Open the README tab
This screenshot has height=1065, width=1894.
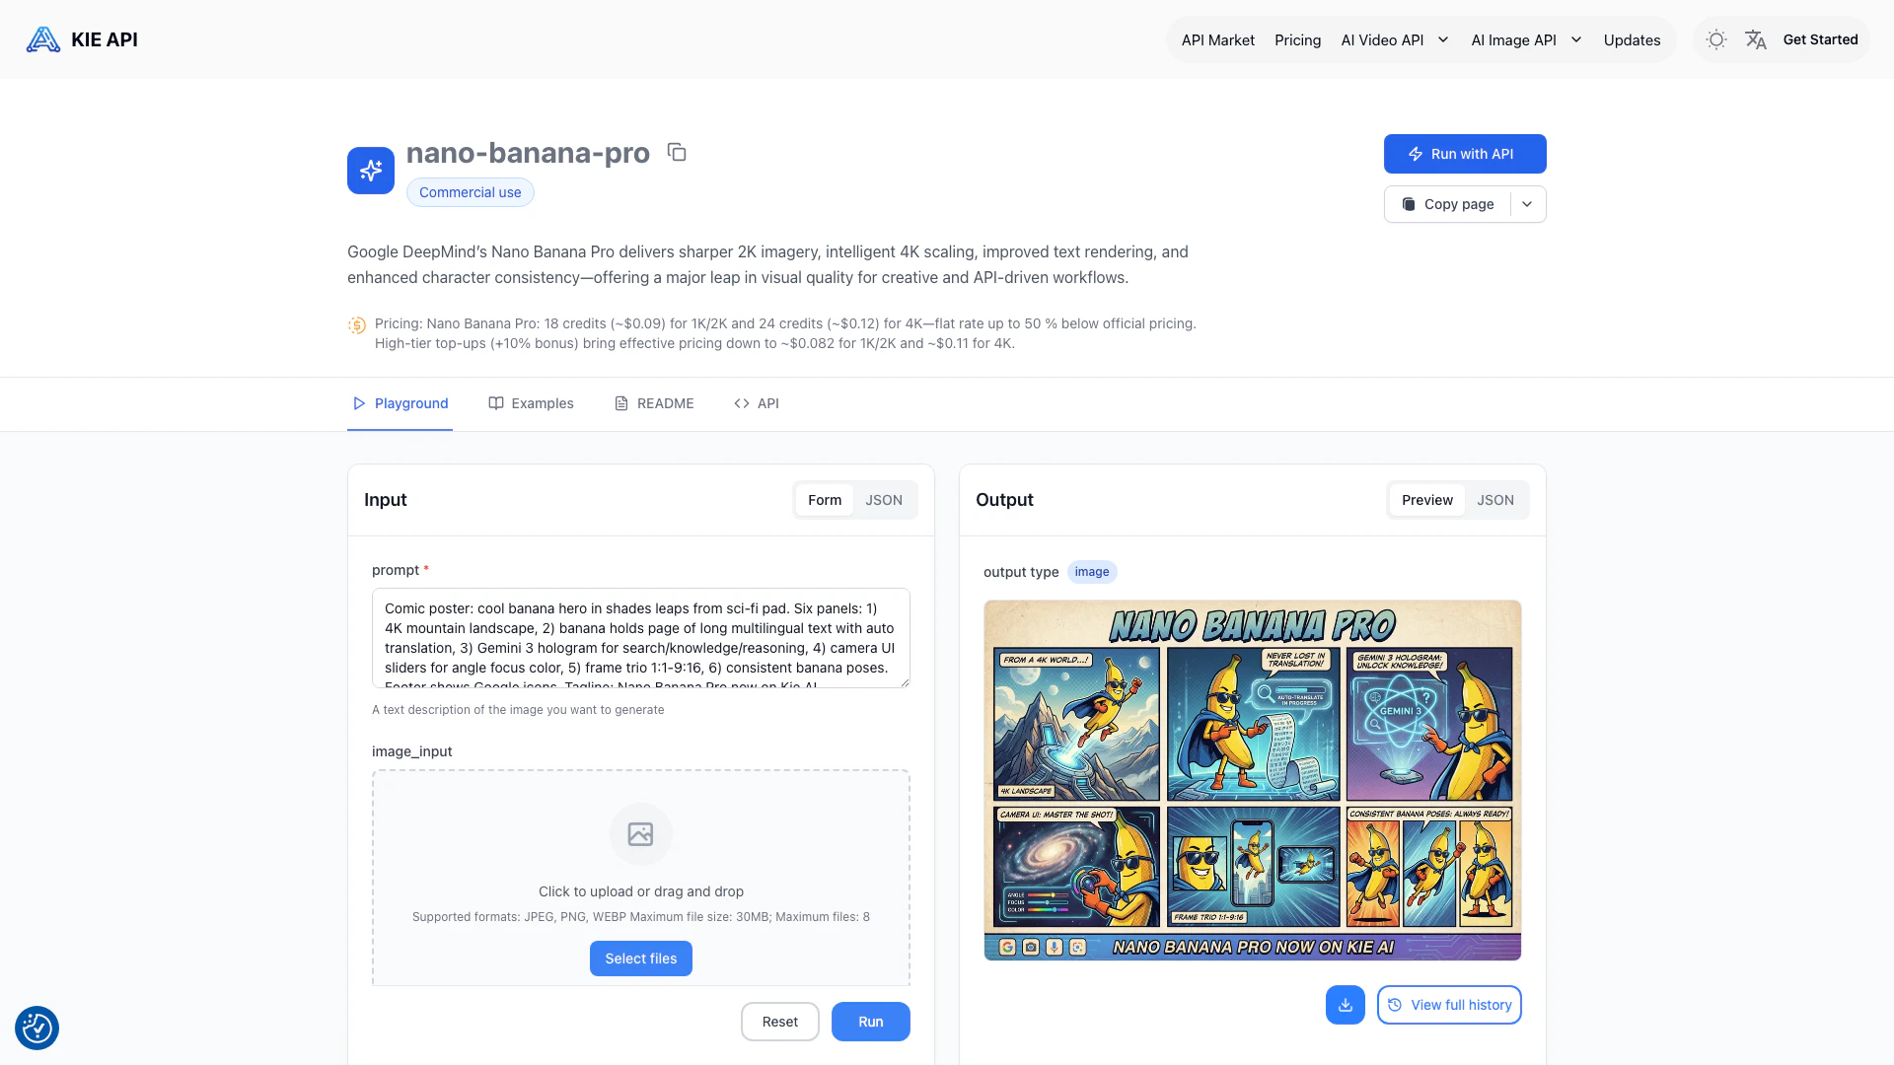pyautogui.click(x=654, y=403)
